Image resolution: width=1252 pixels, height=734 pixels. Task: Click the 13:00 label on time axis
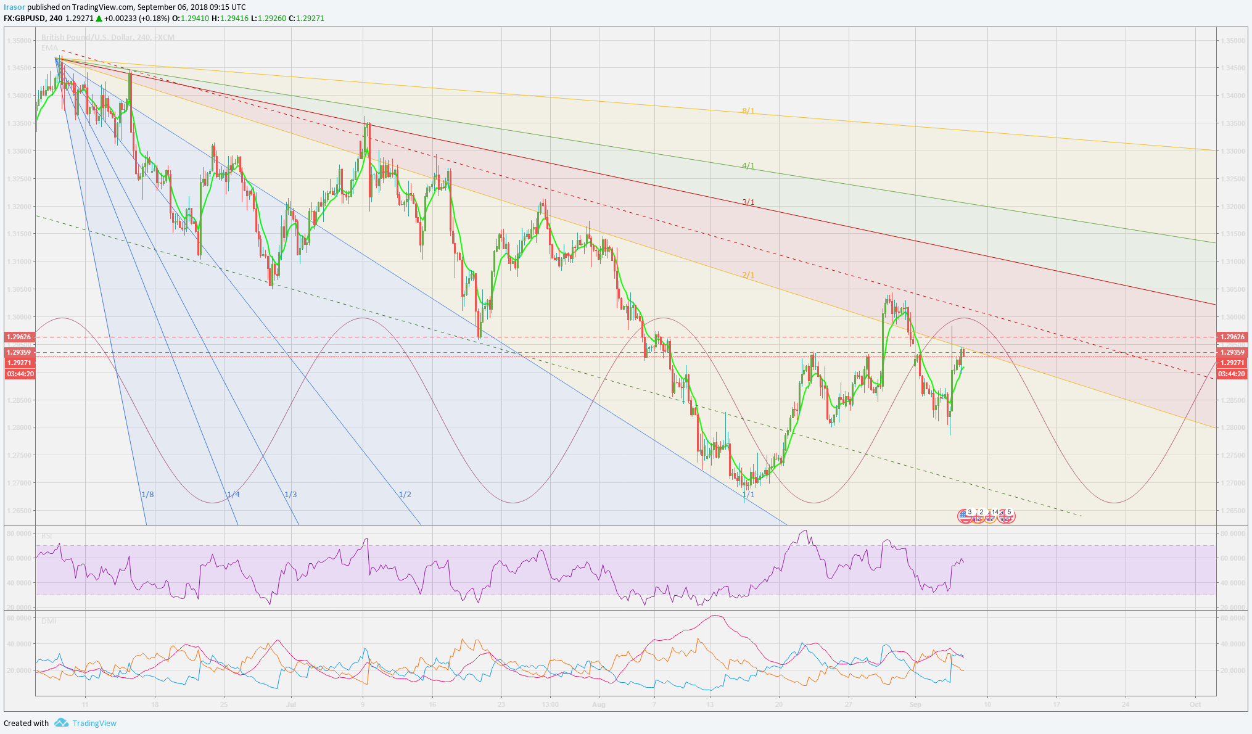[550, 704]
